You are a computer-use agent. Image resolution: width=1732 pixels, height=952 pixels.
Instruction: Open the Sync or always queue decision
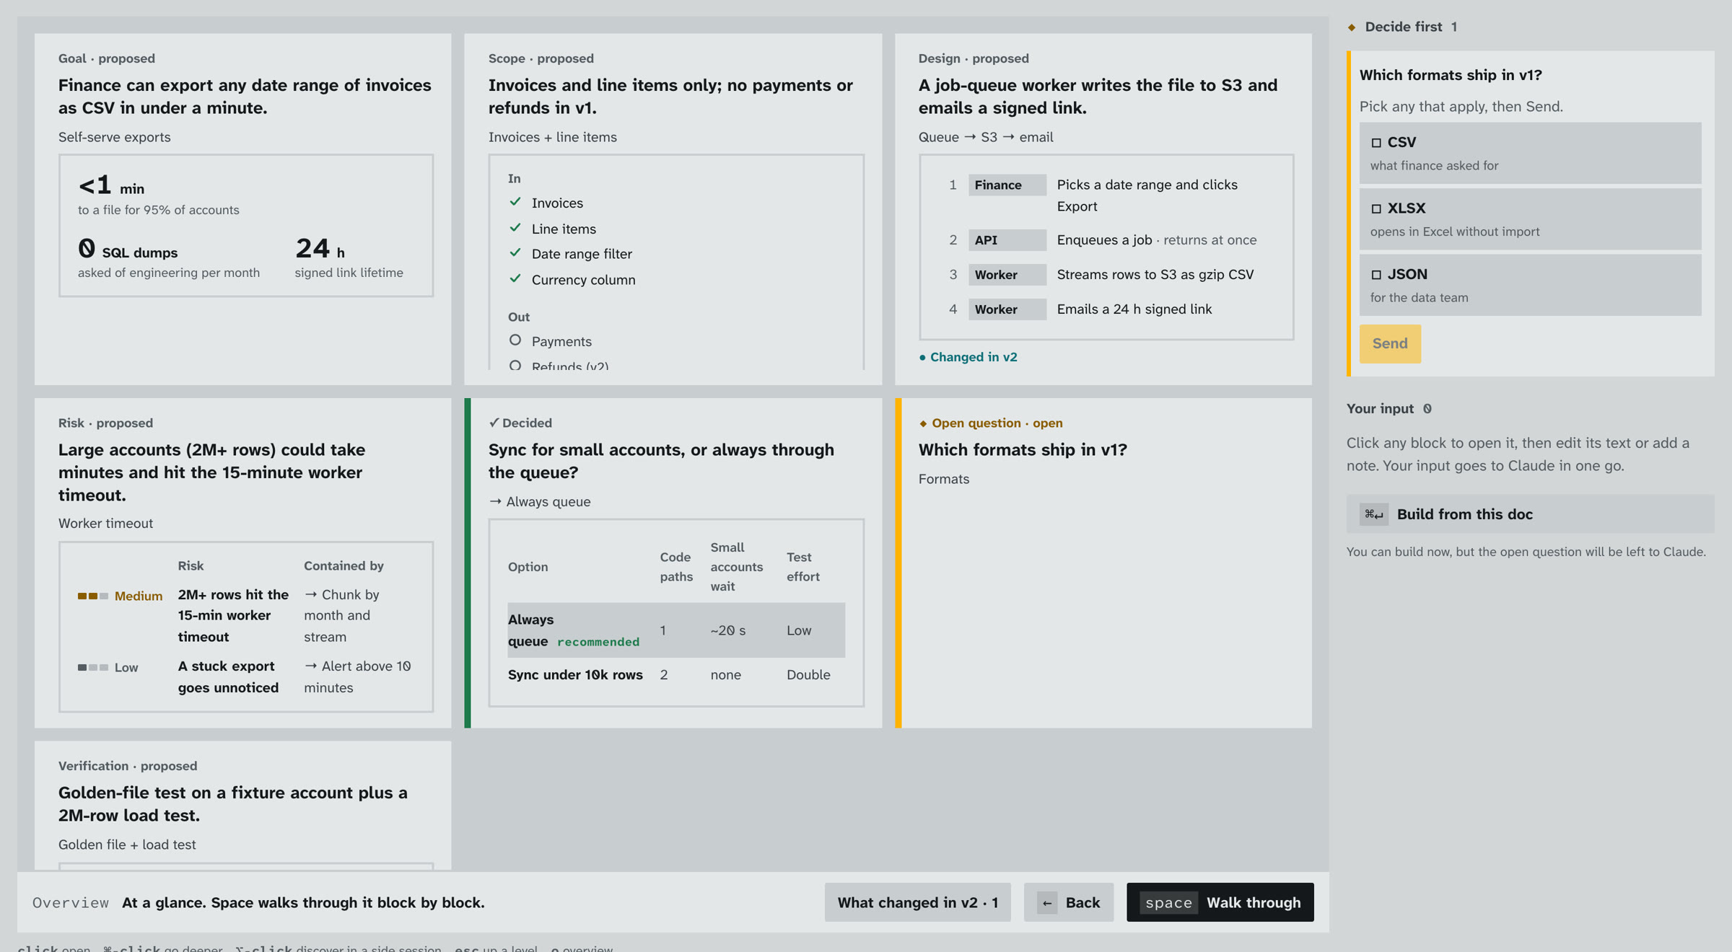tap(673, 563)
